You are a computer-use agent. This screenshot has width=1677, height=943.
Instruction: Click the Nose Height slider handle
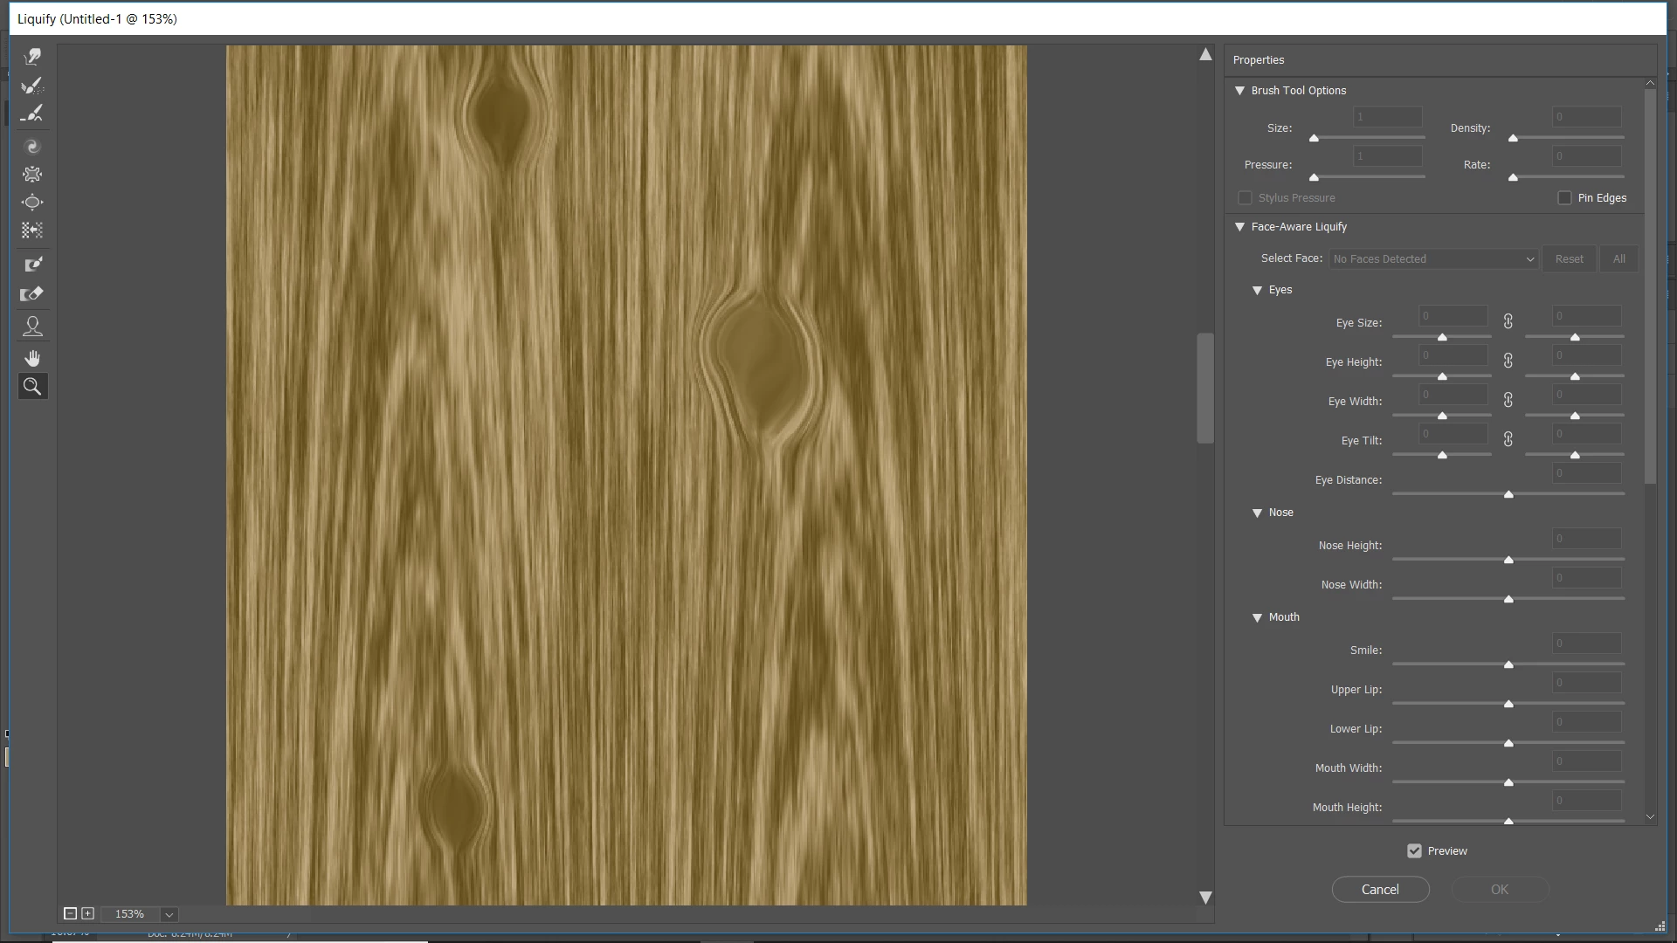pos(1508,560)
